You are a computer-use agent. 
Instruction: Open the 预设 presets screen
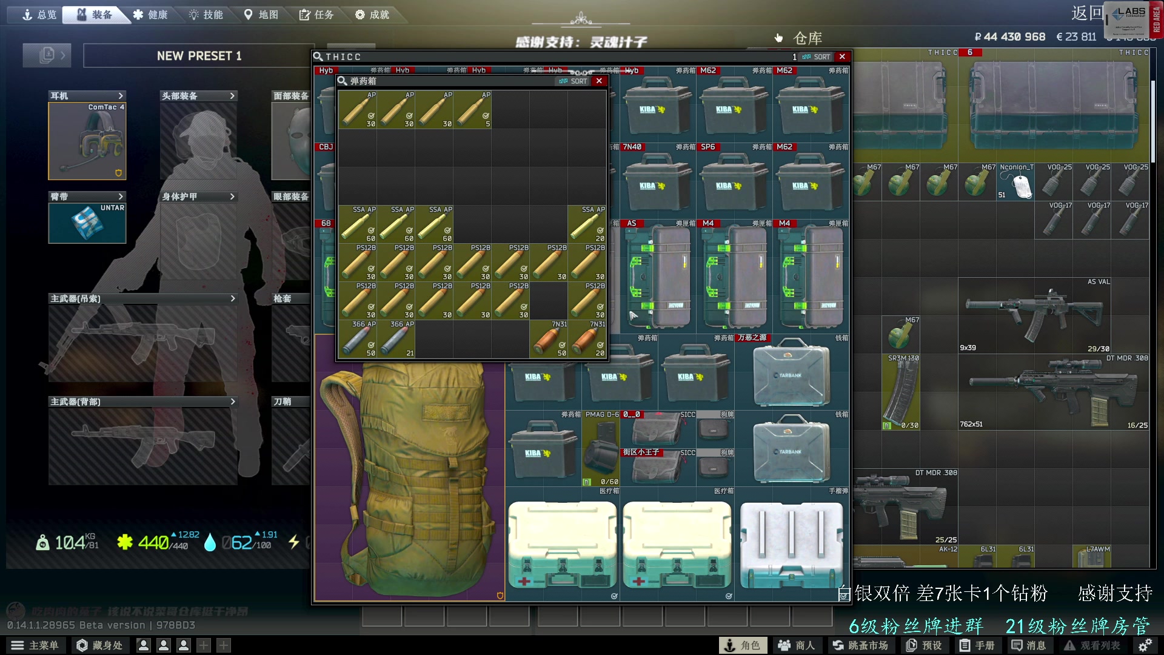(925, 645)
